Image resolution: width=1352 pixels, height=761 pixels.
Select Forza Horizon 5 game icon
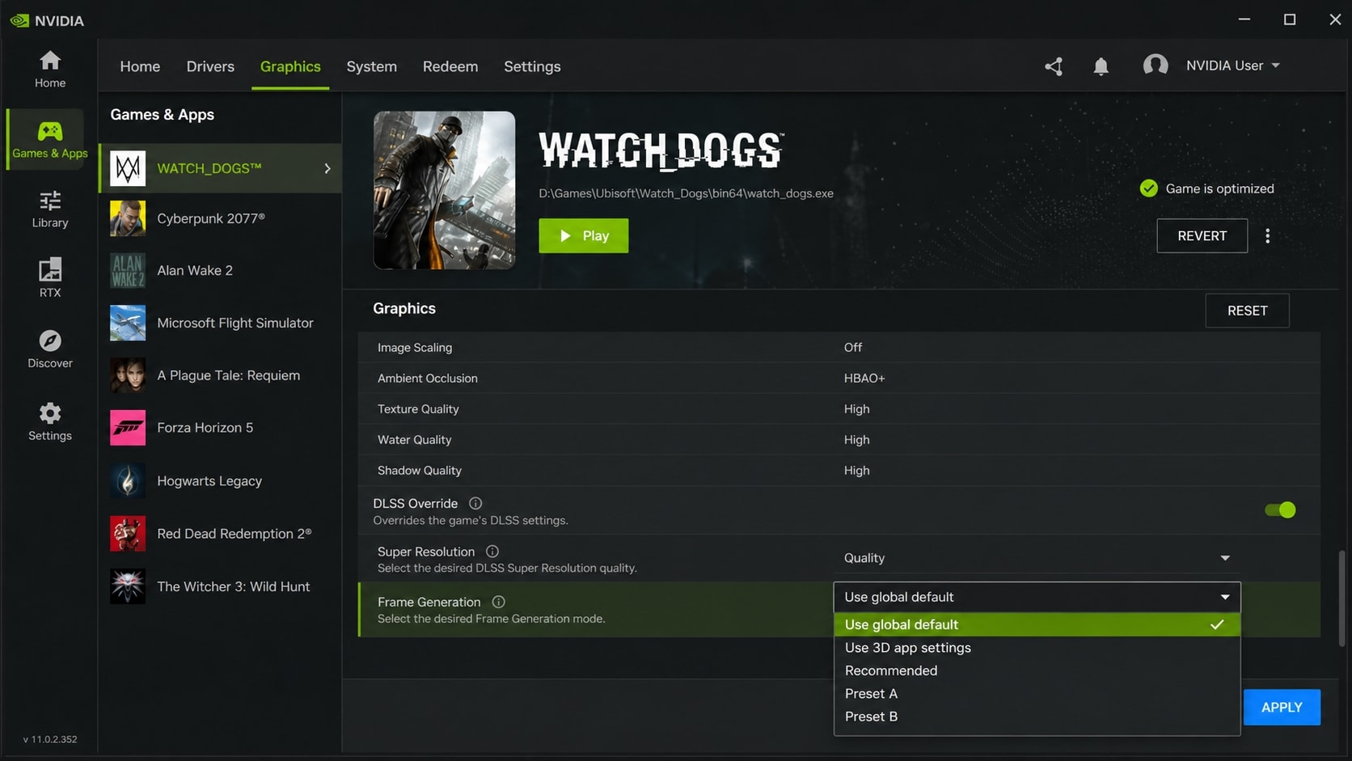(128, 428)
